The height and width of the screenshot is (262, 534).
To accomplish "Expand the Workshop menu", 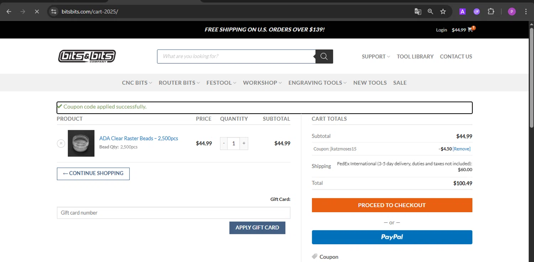I will point(262,83).
